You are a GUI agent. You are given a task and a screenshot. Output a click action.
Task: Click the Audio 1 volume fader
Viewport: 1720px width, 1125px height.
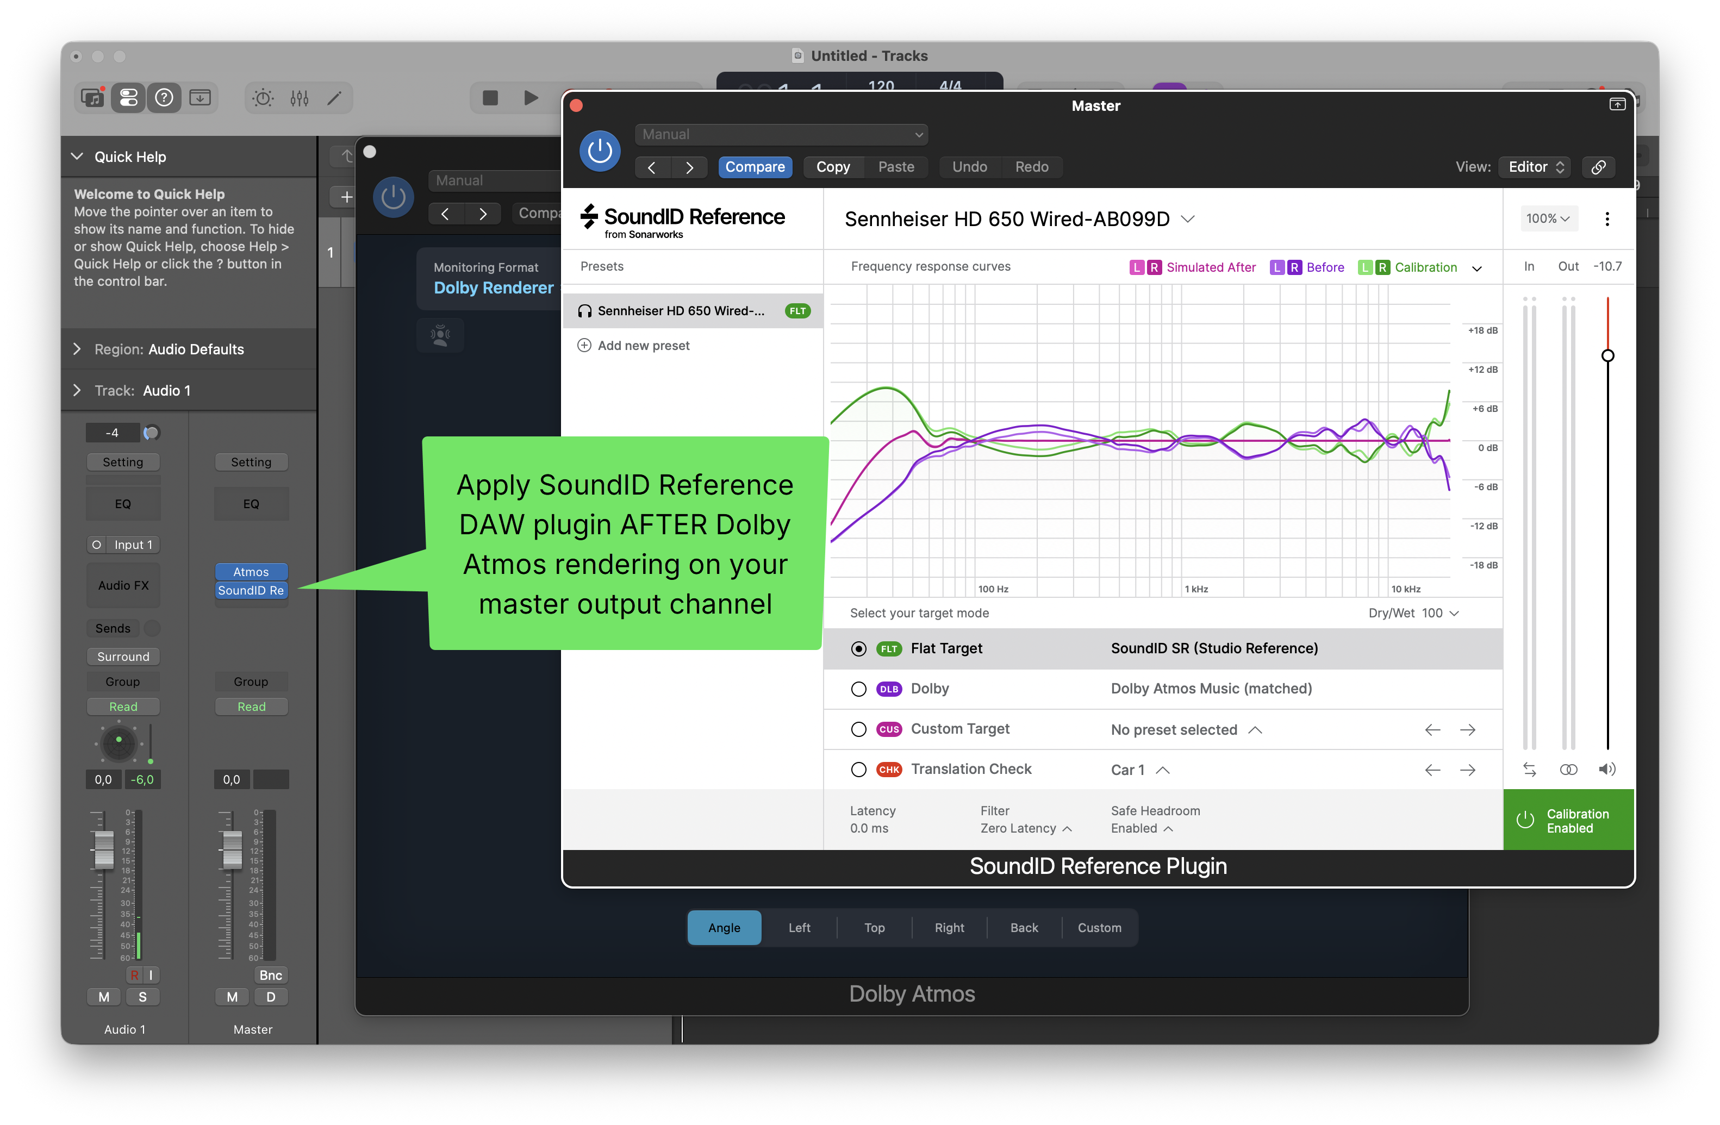104,849
